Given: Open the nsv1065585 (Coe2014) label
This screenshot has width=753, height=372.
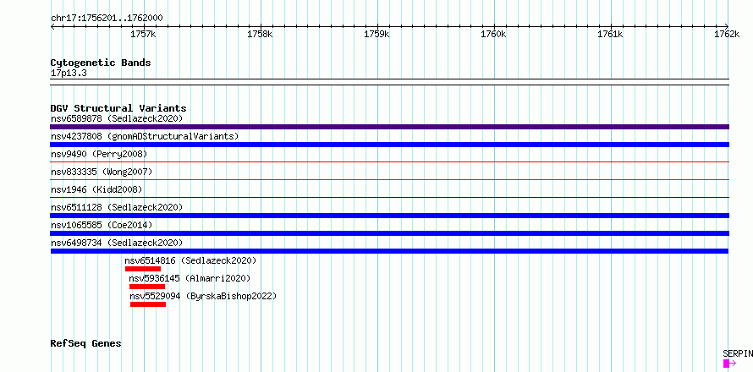Looking at the screenshot, I should tap(102, 225).
